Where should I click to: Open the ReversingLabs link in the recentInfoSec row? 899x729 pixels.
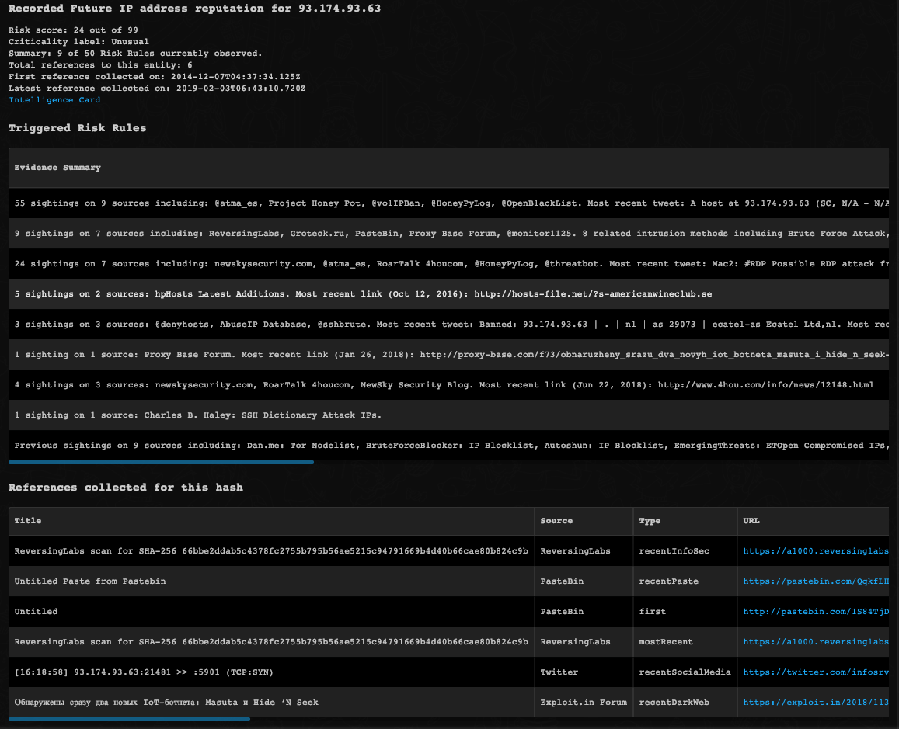815,550
